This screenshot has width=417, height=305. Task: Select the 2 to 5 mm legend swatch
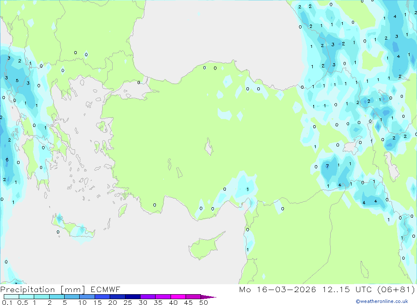tap(57, 297)
